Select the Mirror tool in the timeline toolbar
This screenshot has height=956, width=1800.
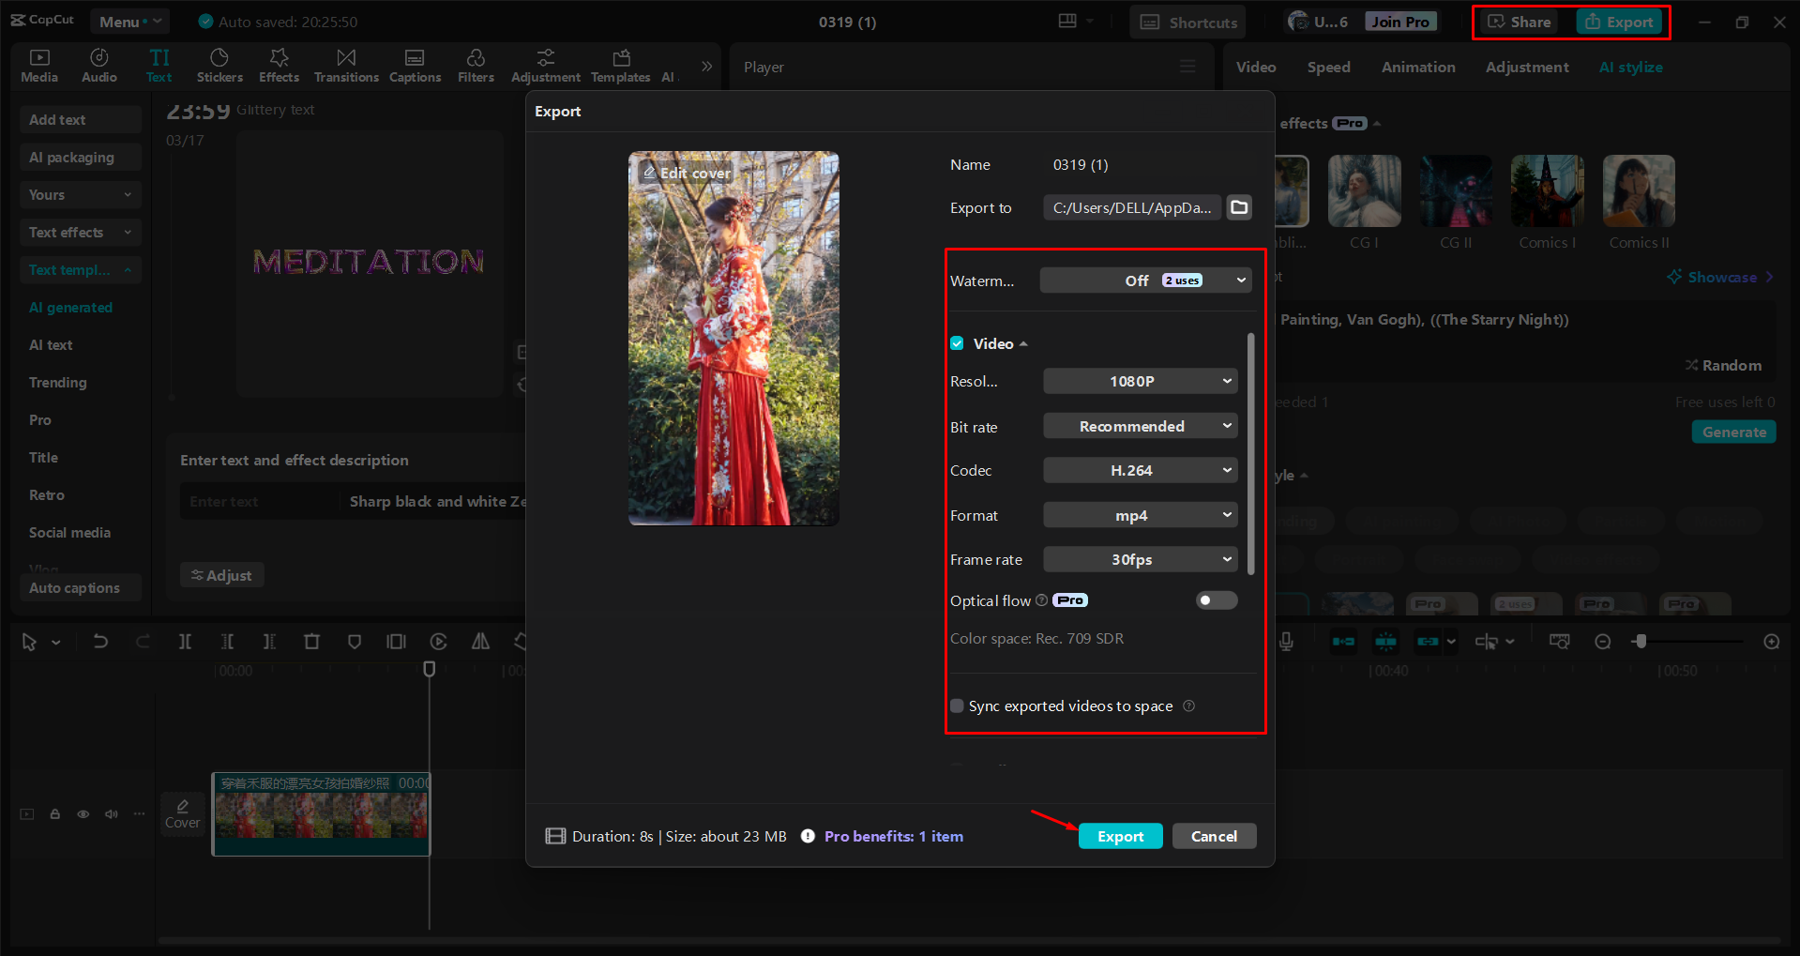480,641
